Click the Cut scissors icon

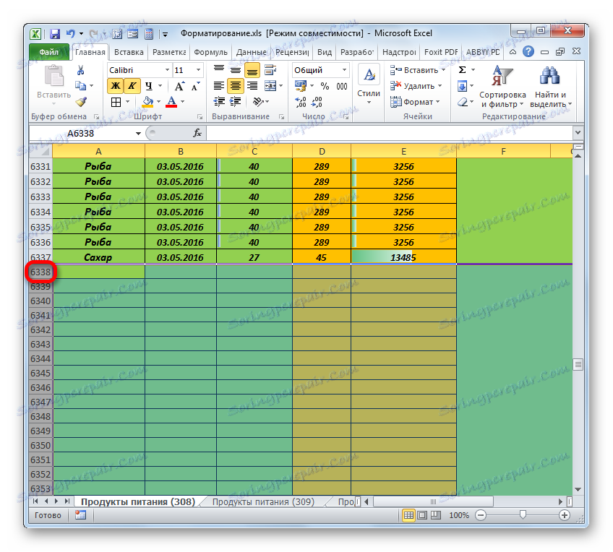point(80,70)
